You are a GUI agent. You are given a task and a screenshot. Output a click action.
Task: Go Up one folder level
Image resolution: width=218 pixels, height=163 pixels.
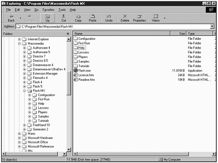click(47, 18)
